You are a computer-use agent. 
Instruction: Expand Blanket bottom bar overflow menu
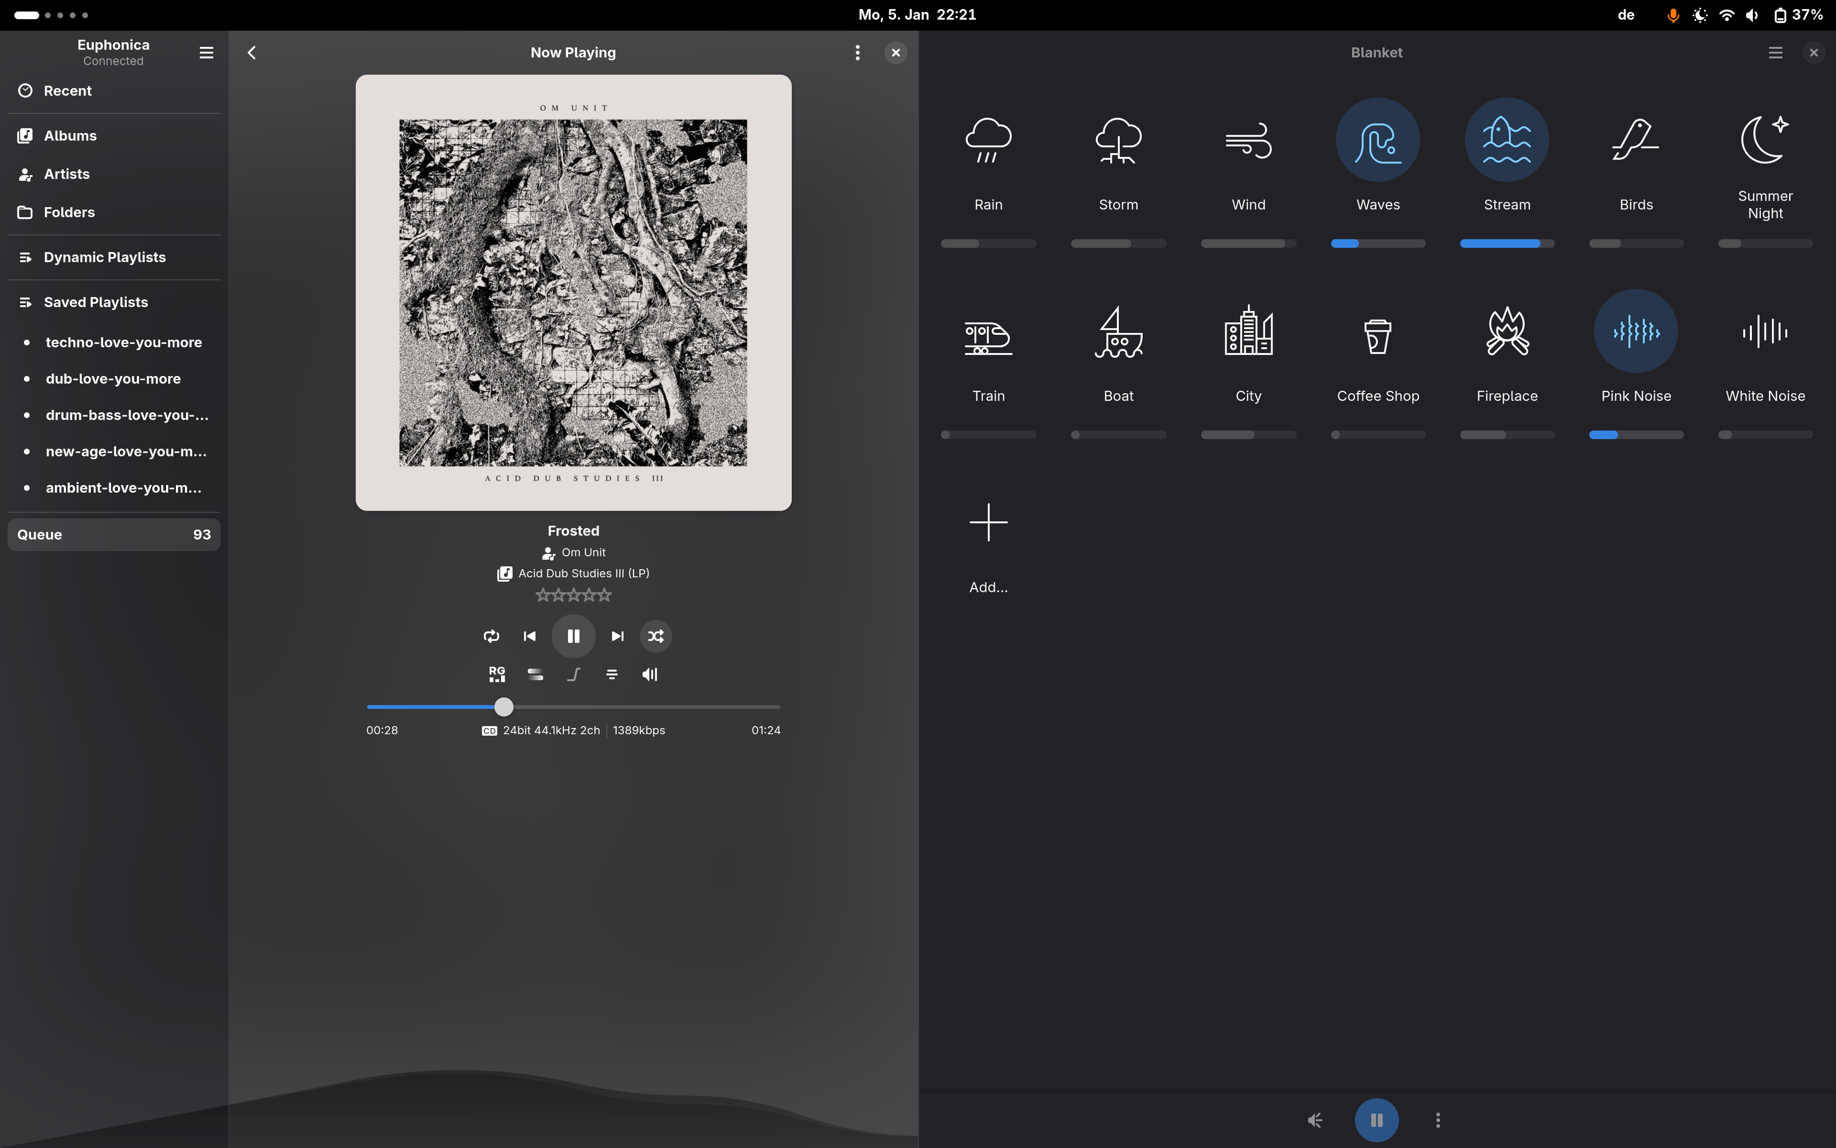1437,1120
